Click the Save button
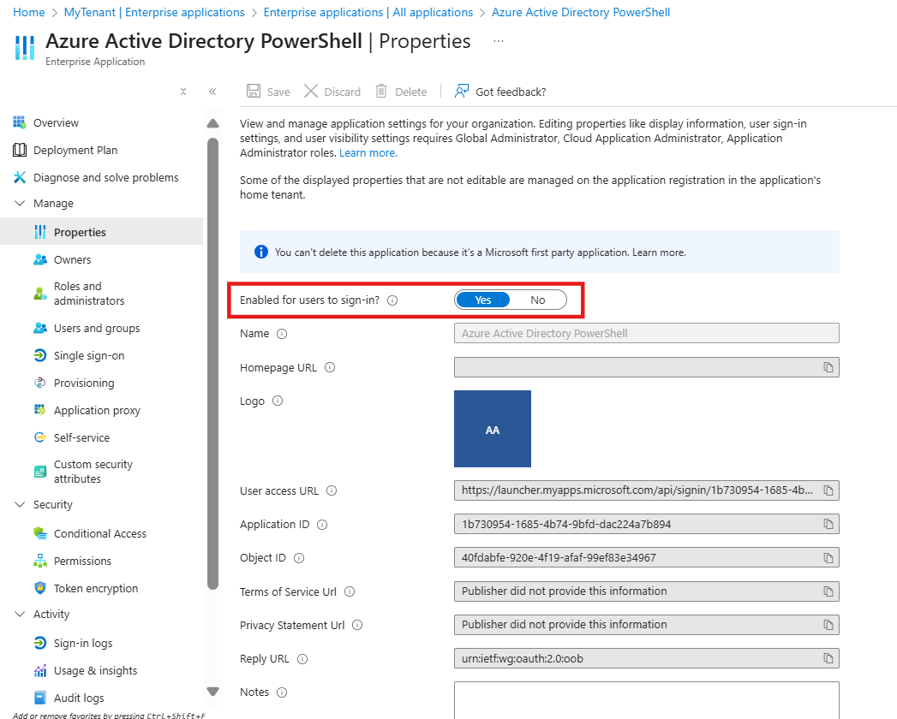 pyautogui.click(x=268, y=92)
